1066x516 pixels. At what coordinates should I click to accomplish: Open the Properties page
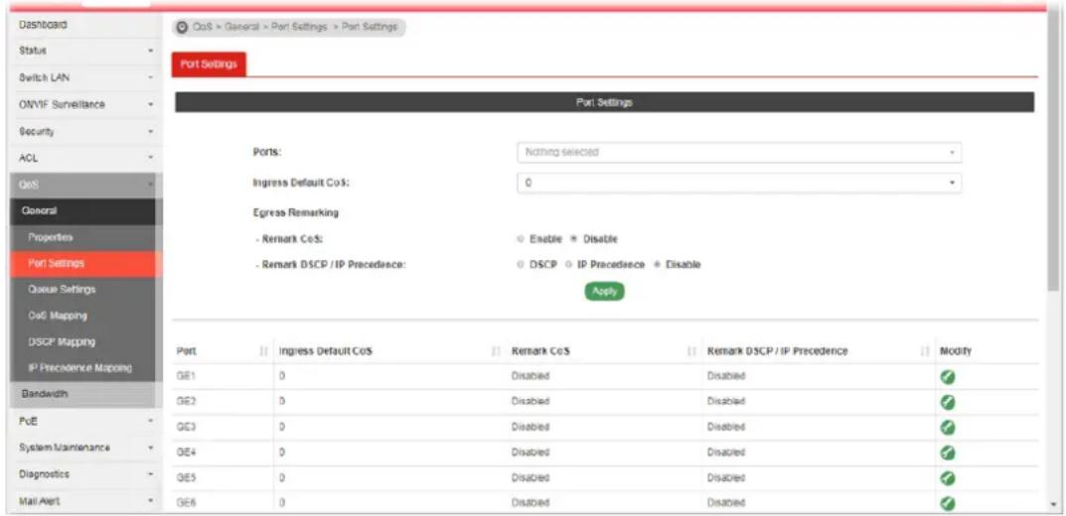point(81,237)
